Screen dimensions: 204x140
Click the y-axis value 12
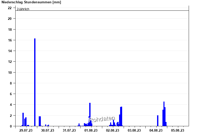tap(10, 62)
